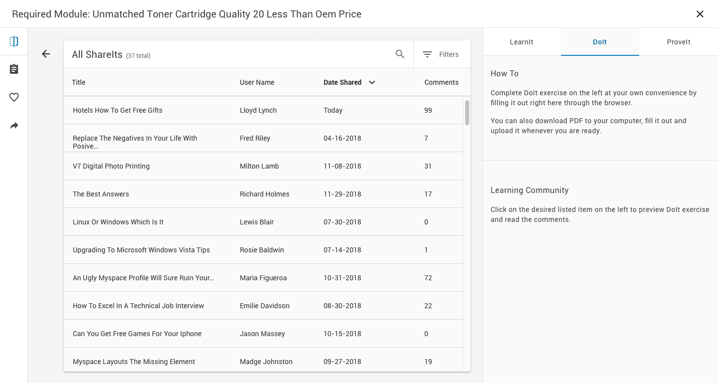This screenshot has width=718, height=383.
Task: Open 'Upgrading To Microsoft Windows Vista Tips'
Action: click(x=142, y=250)
